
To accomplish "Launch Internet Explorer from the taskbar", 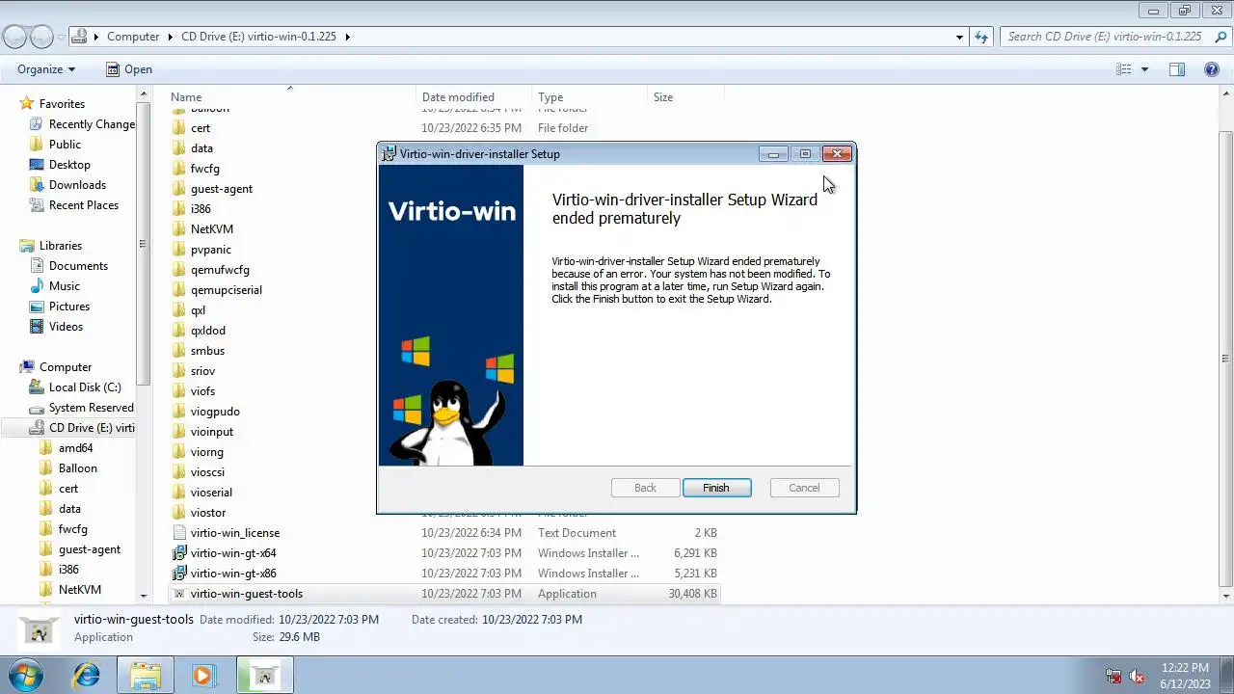I will point(87,675).
